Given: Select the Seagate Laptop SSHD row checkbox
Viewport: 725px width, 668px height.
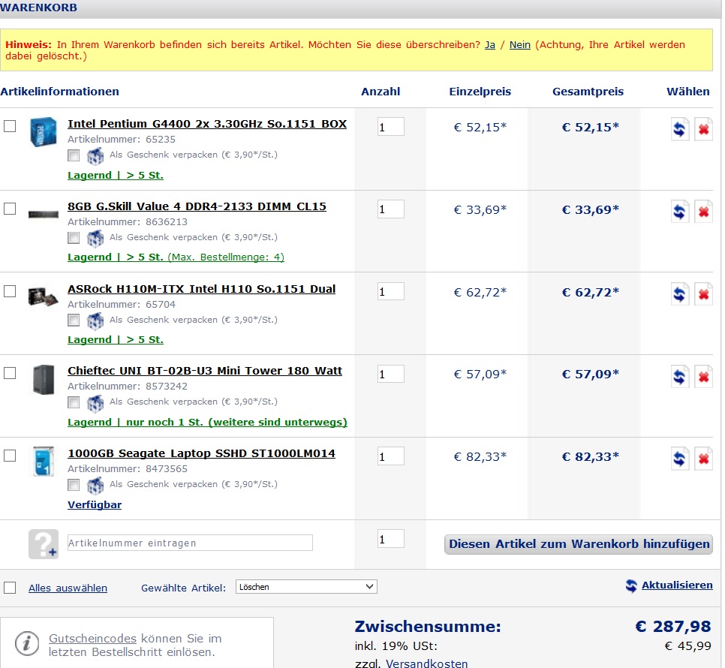Looking at the screenshot, I should click(10, 456).
